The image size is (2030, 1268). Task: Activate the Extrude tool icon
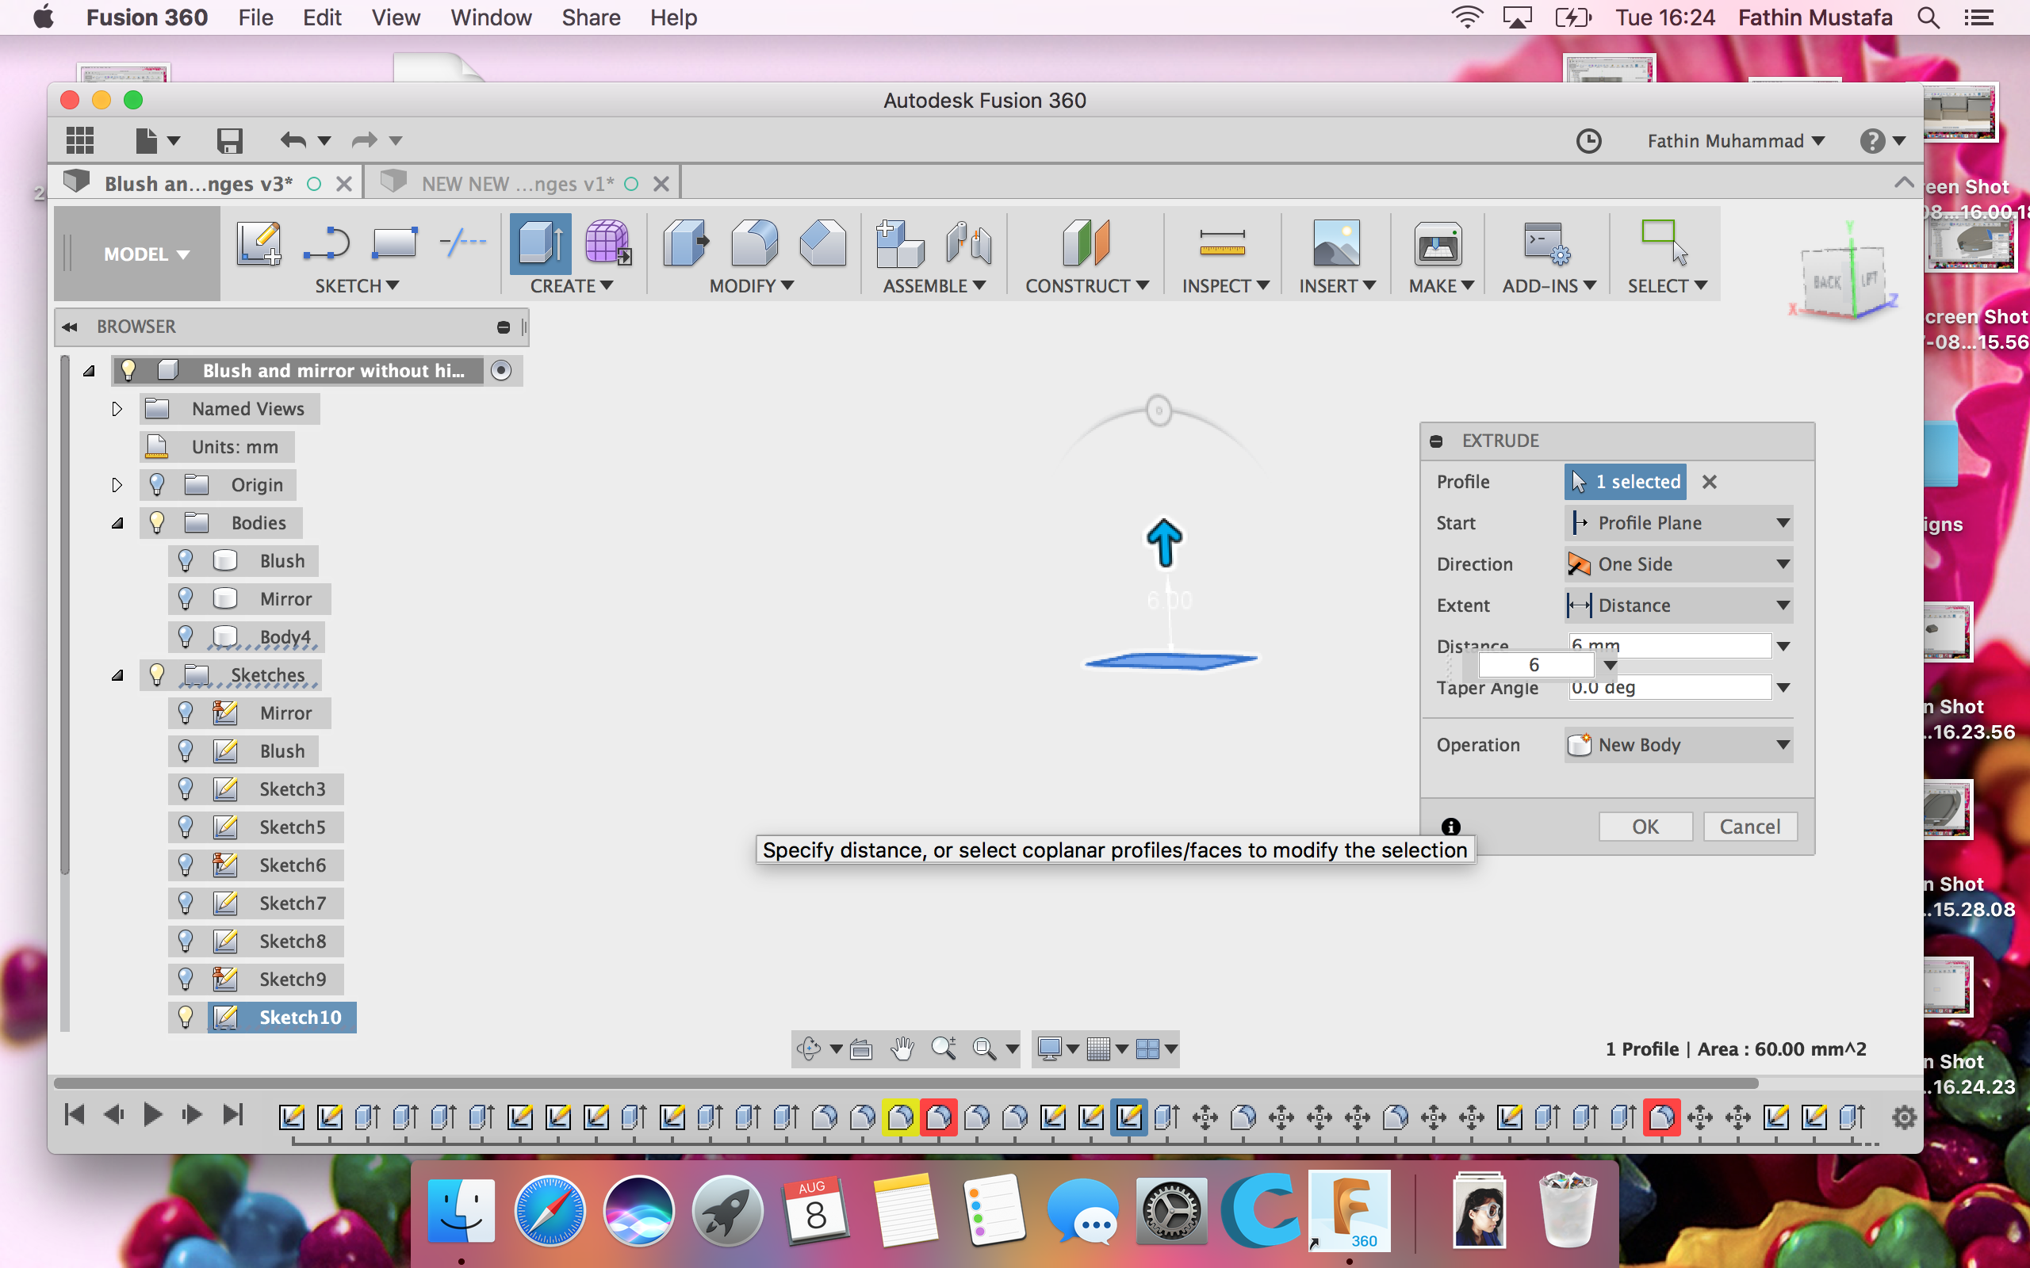click(x=540, y=243)
